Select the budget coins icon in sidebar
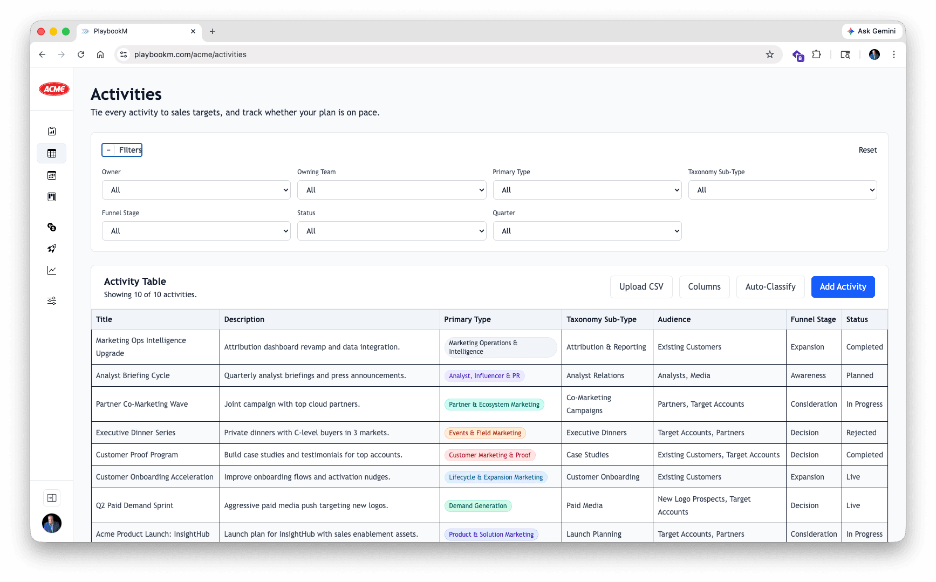Viewport: 936px width, 582px height. [51, 227]
